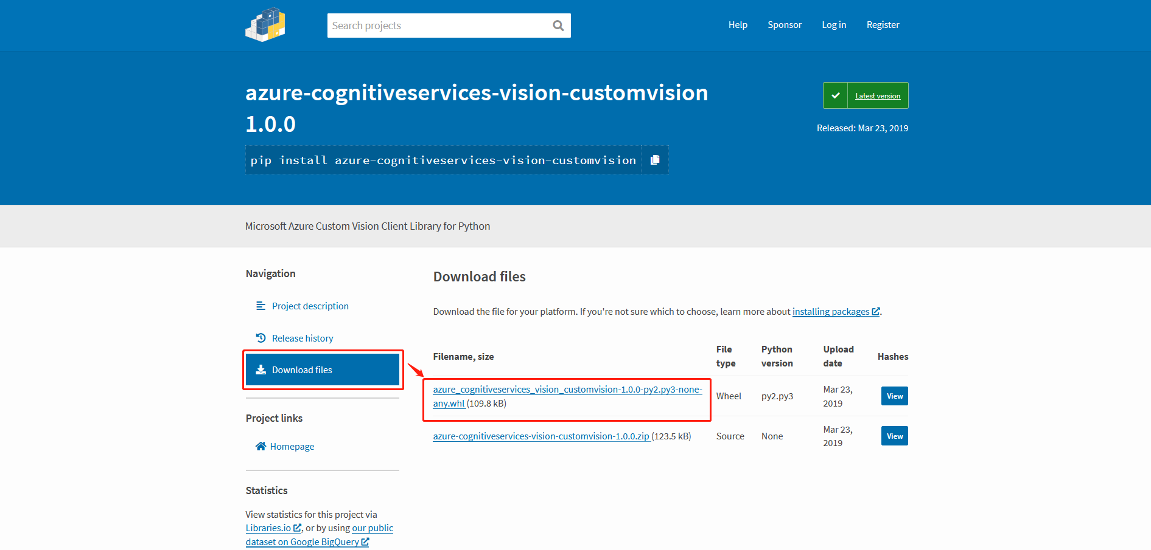
Task: Download the customvision-1.0.0.zip source file
Action: [x=541, y=436]
